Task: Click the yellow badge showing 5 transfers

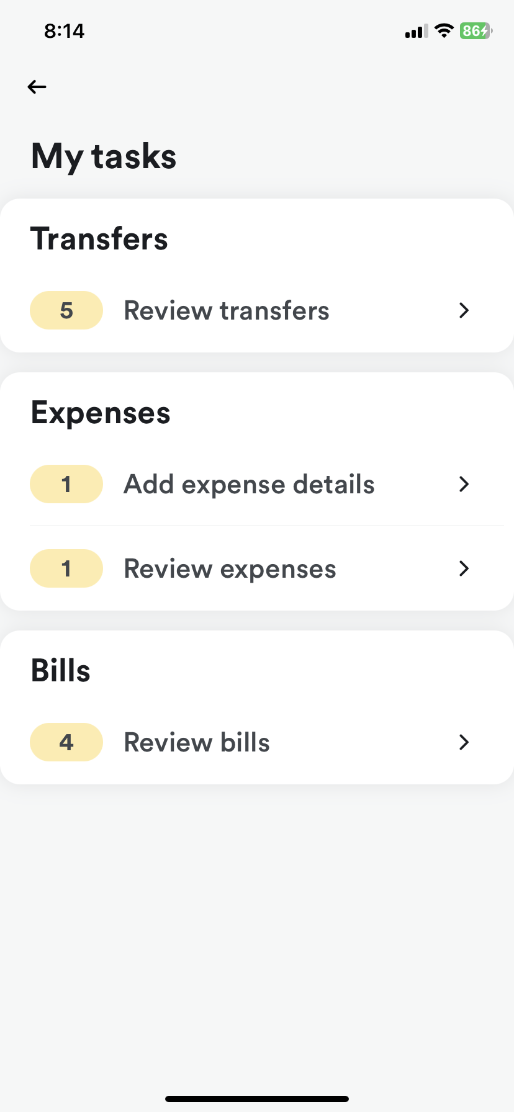Action: tap(66, 310)
